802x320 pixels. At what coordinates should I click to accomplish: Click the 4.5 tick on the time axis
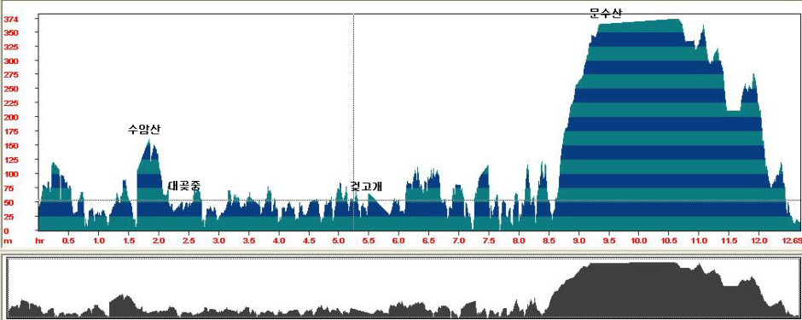308,240
